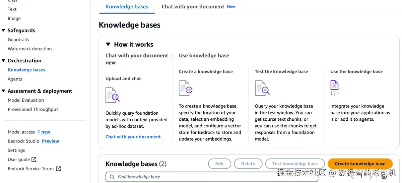
Task: Click the New badge beside the tab
Action: 231,7
